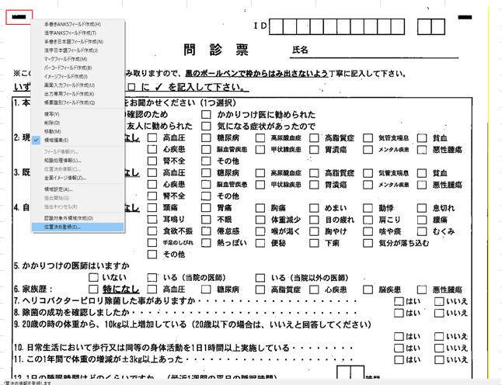Click the black registration mark at top right
The width and height of the screenshot is (502, 385).
465,17
